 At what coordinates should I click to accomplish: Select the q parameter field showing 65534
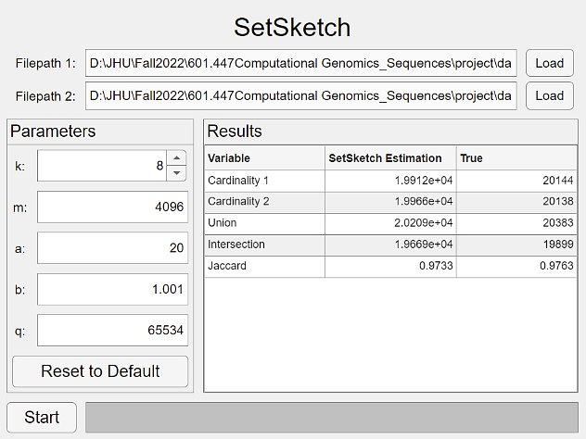click(112, 330)
